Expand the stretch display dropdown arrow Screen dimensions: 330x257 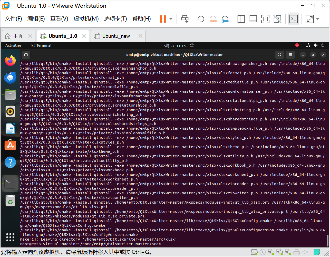pyautogui.click(x=318, y=19)
